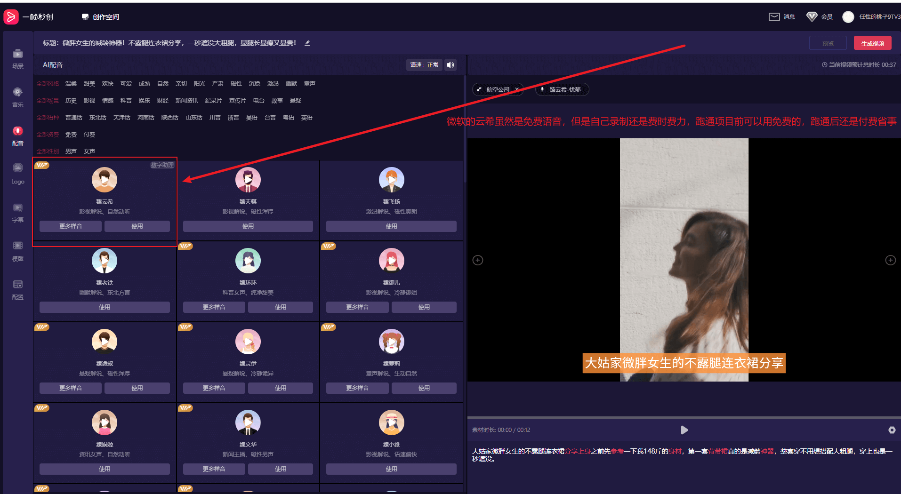Add scene with right plus icon

(x=891, y=260)
